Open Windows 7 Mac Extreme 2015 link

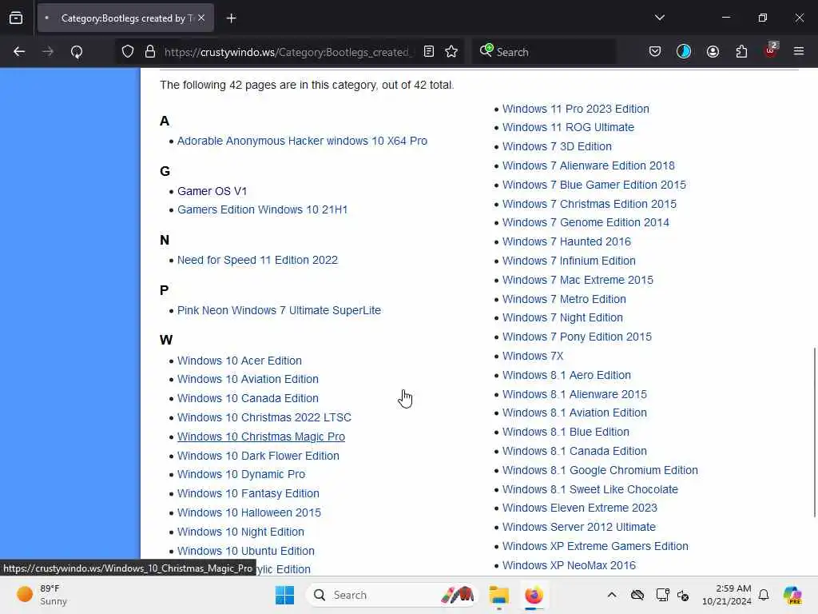pos(578,281)
